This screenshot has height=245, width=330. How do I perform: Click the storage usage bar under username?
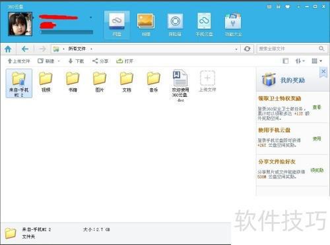[67, 32]
